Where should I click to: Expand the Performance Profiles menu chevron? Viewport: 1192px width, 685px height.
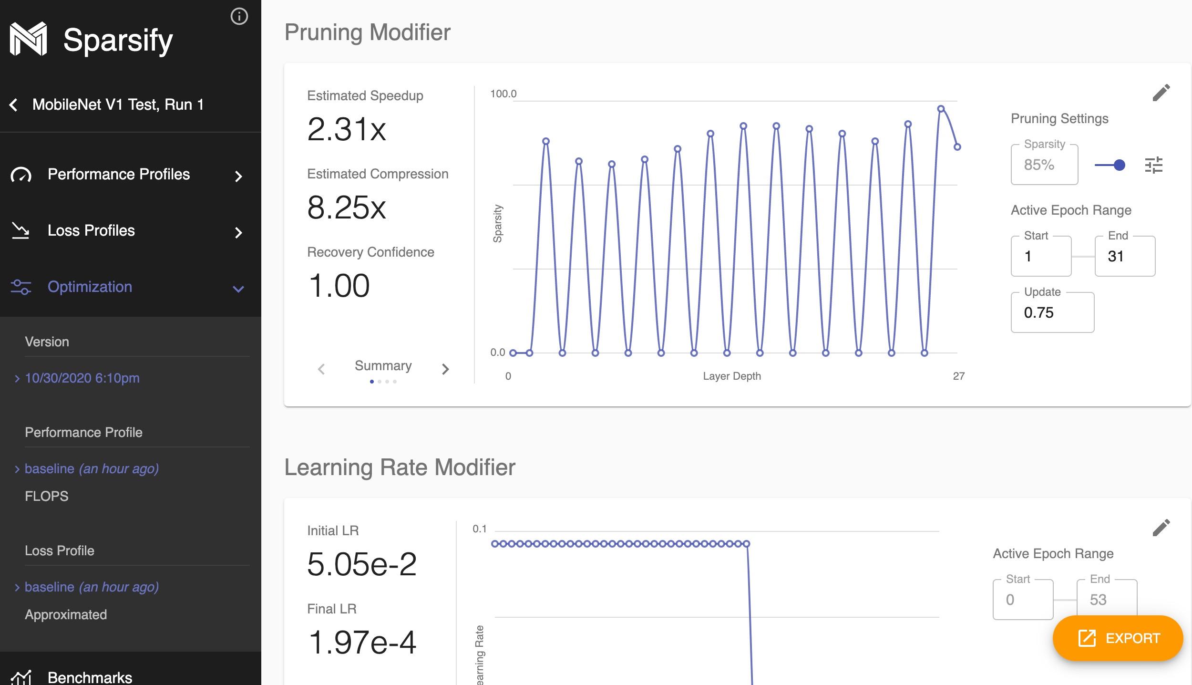point(238,176)
